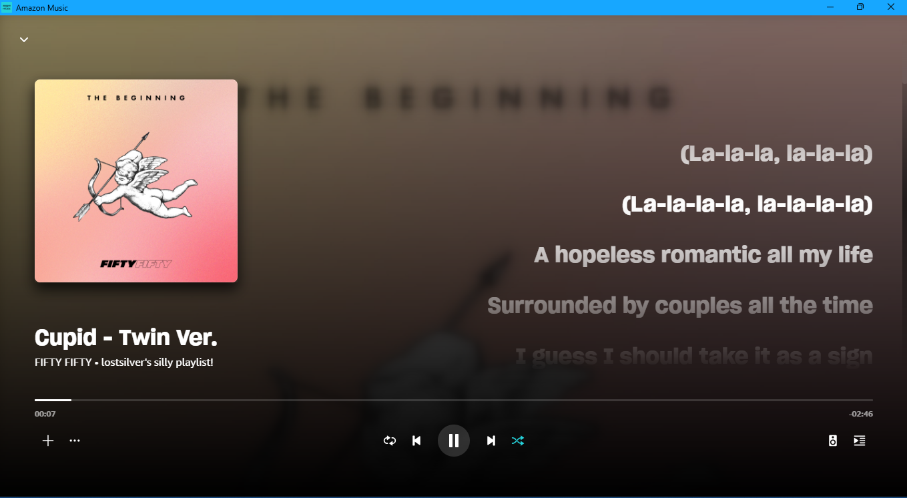Image resolution: width=907 pixels, height=498 pixels.
Task: Jump to lyric "A hopeless romantic all my life"
Action: 703,255
